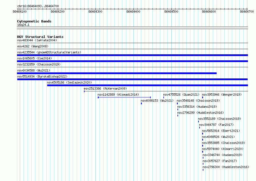Click ruler position 86464300
The height and width of the screenshot is (181, 256).
(95, 11)
